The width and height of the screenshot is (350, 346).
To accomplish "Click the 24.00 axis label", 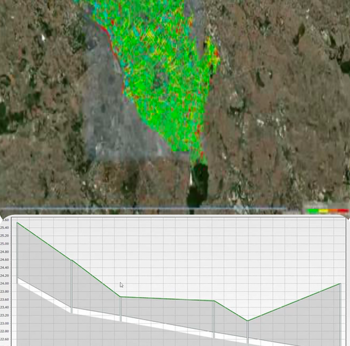I will coord(4,283).
